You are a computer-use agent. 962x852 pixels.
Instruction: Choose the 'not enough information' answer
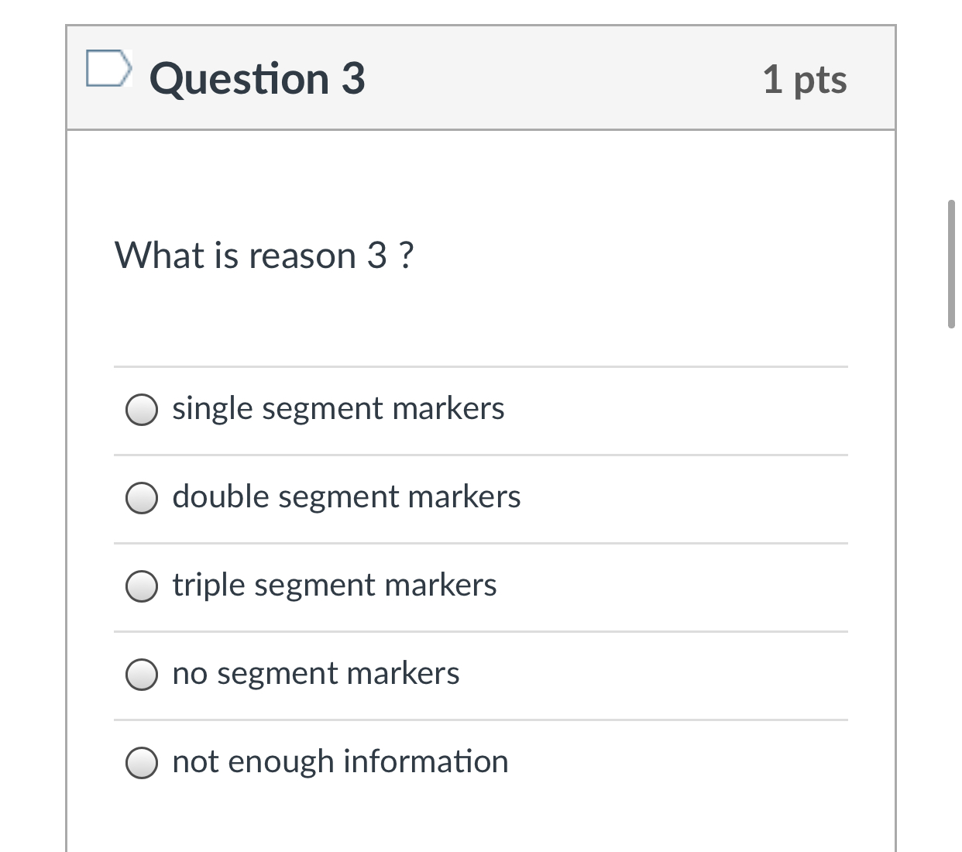(141, 763)
